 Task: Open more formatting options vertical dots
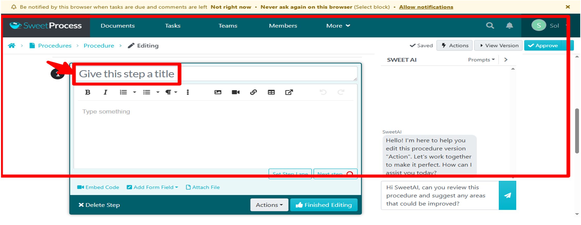(188, 92)
